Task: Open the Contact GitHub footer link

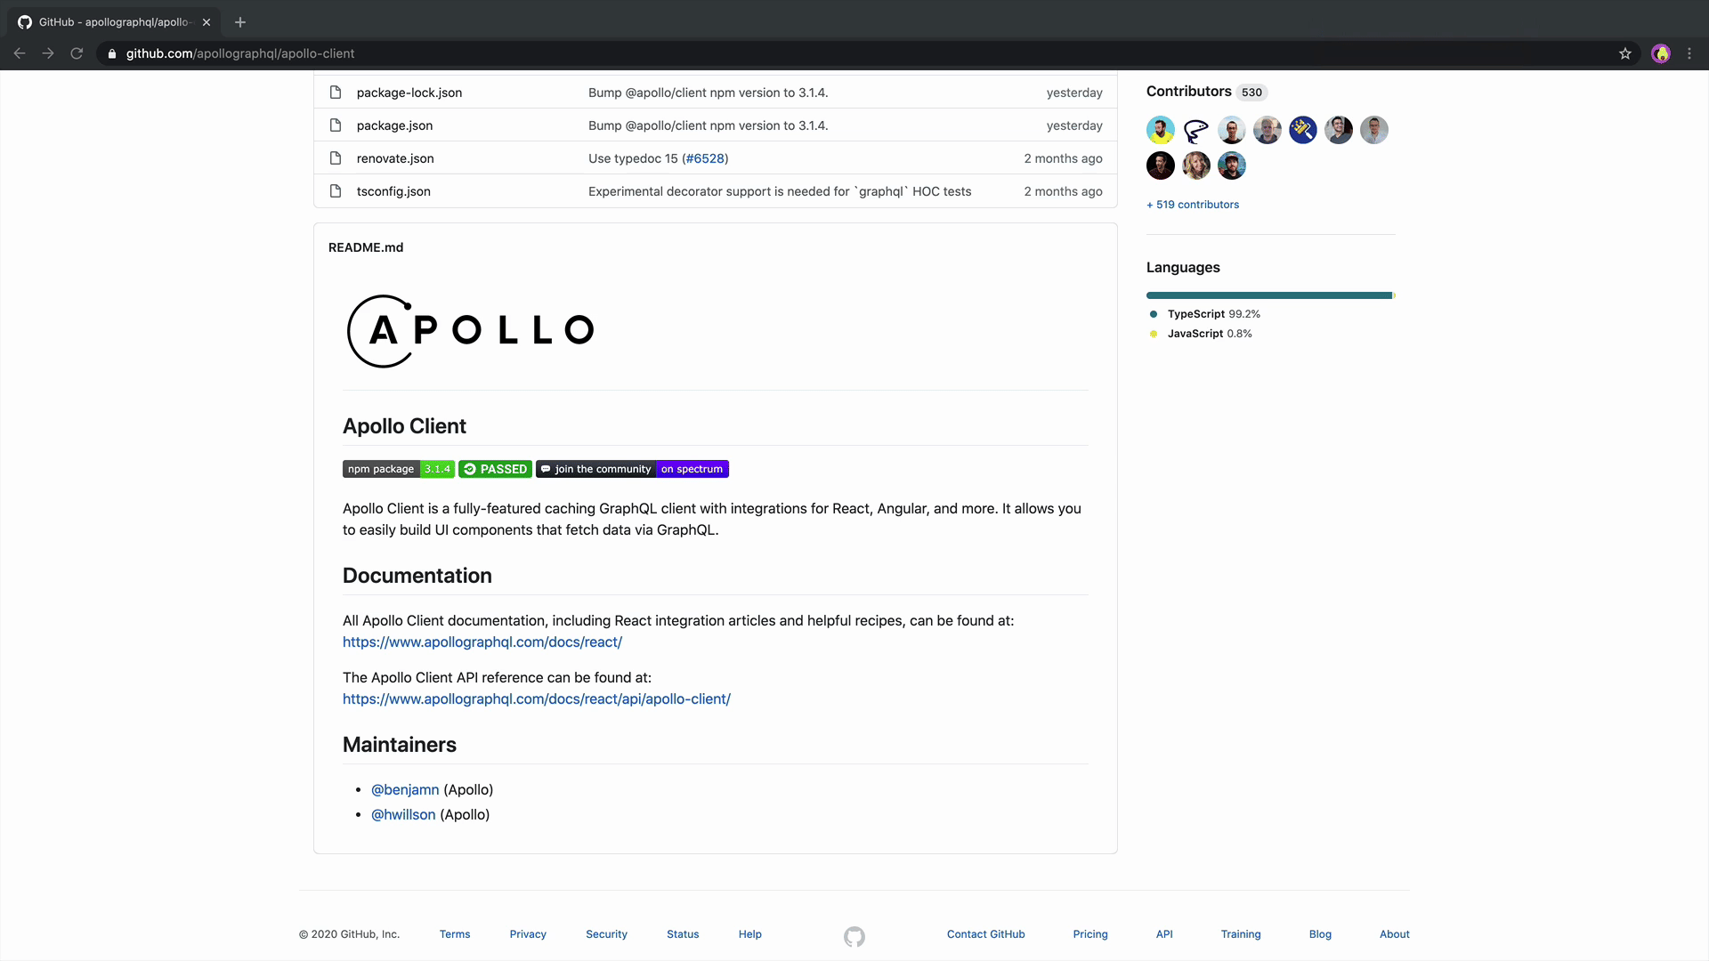Action: pyautogui.click(x=986, y=934)
